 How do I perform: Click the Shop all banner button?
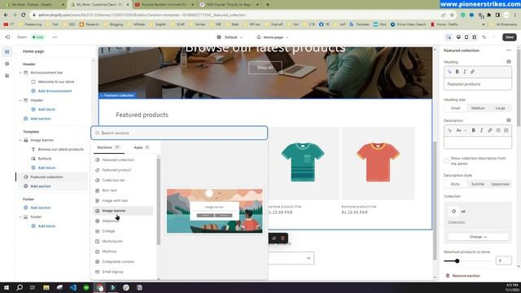tap(265, 68)
